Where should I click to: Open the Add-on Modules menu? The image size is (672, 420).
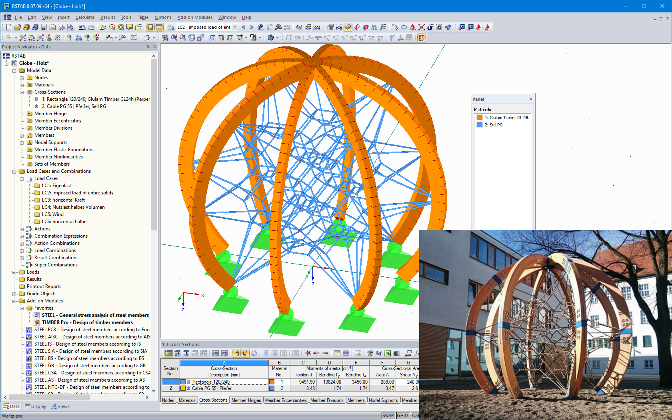point(195,17)
